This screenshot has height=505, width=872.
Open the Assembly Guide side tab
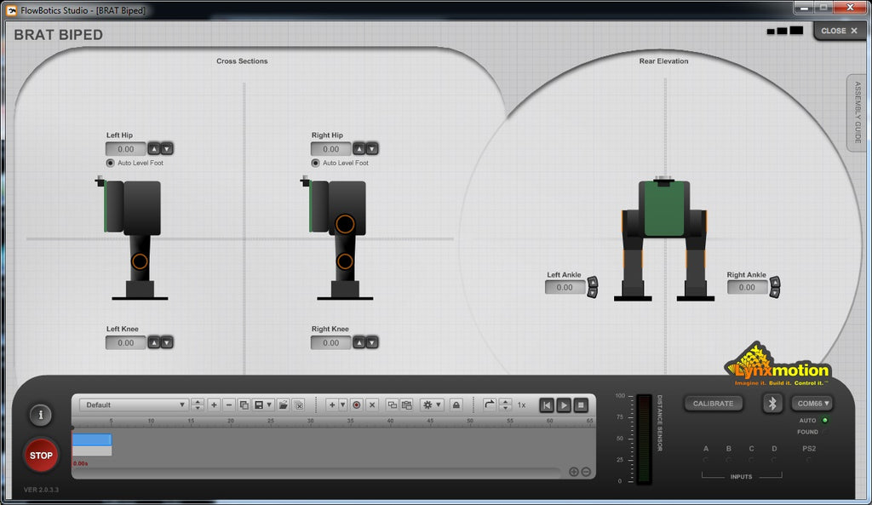[x=858, y=112]
